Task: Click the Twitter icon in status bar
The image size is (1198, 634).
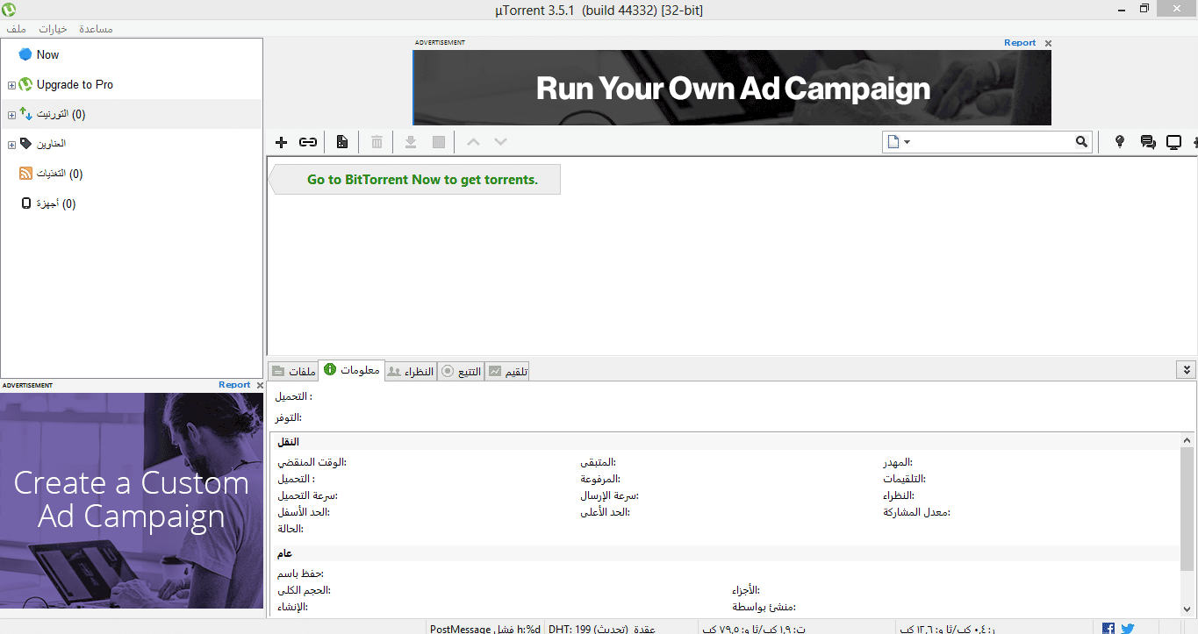Action: coord(1128,628)
